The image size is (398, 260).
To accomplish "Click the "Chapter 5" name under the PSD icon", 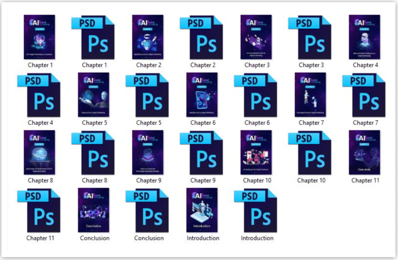I will point(149,123).
